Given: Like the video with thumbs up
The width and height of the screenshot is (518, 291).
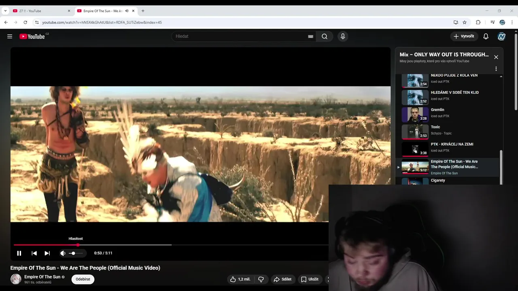Looking at the screenshot, I should coord(240,279).
